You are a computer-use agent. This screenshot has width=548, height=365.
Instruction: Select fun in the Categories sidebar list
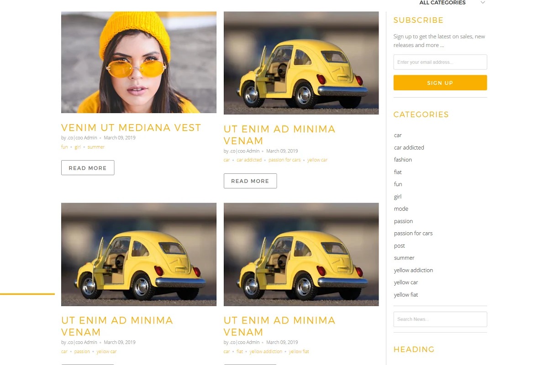point(398,184)
